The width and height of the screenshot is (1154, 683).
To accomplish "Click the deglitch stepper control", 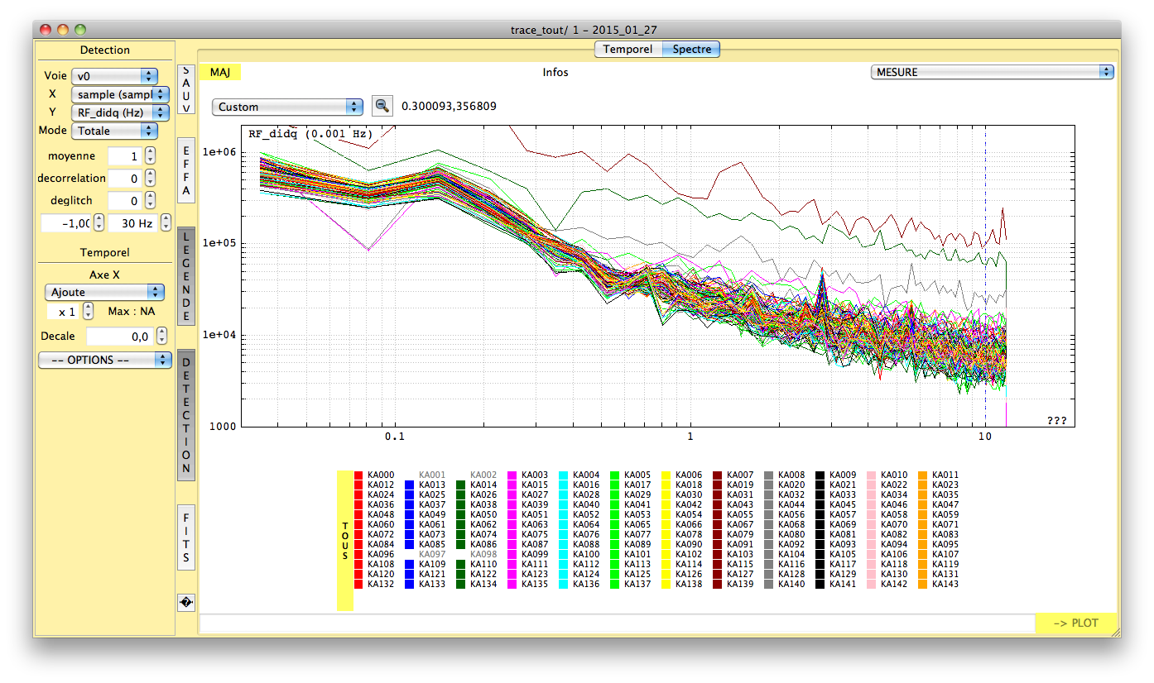I will click(150, 200).
